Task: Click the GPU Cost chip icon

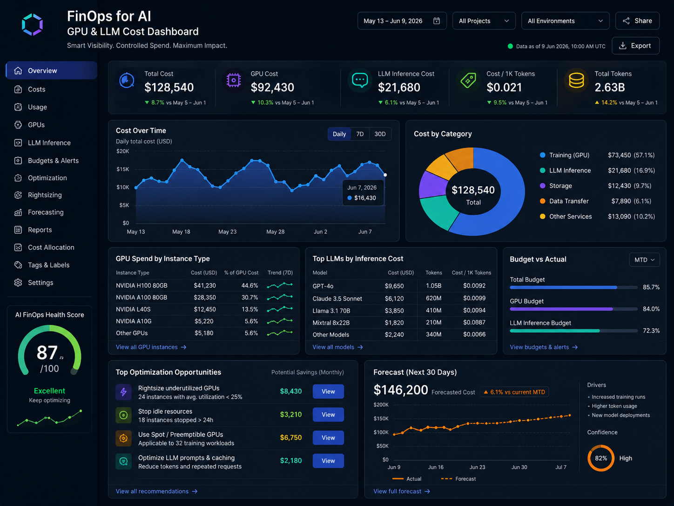Action: (x=233, y=81)
